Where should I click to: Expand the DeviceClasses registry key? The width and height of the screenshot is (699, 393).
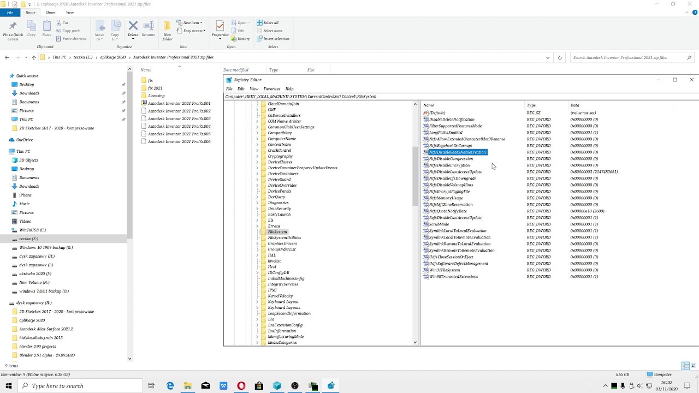click(x=257, y=162)
